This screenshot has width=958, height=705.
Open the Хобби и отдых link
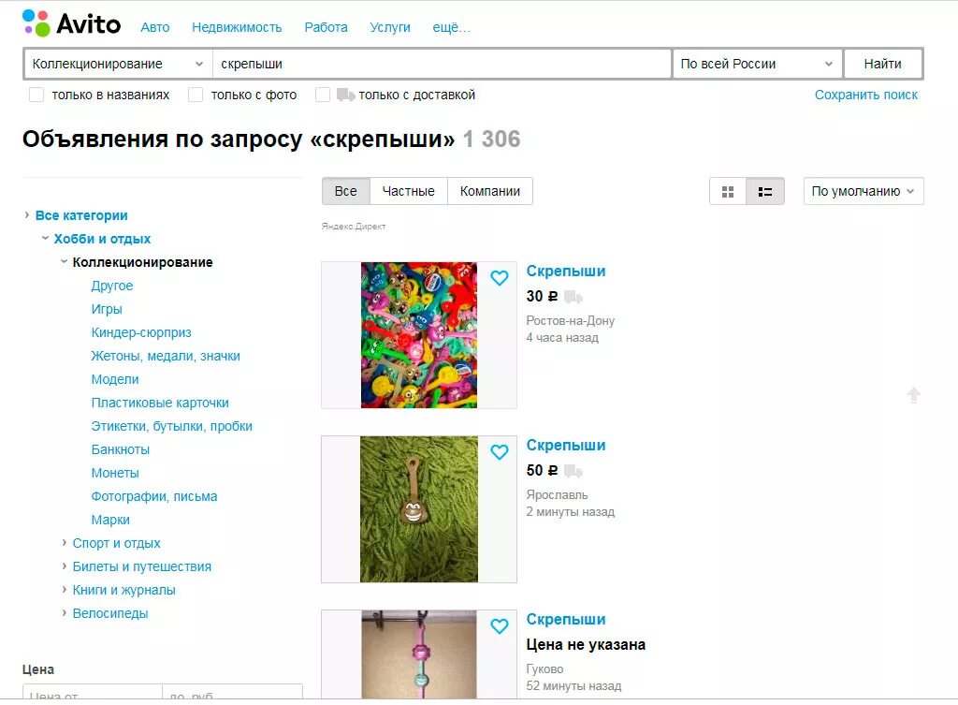102,239
